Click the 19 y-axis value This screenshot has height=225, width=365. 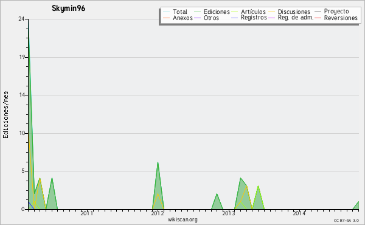click(x=22, y=57)
